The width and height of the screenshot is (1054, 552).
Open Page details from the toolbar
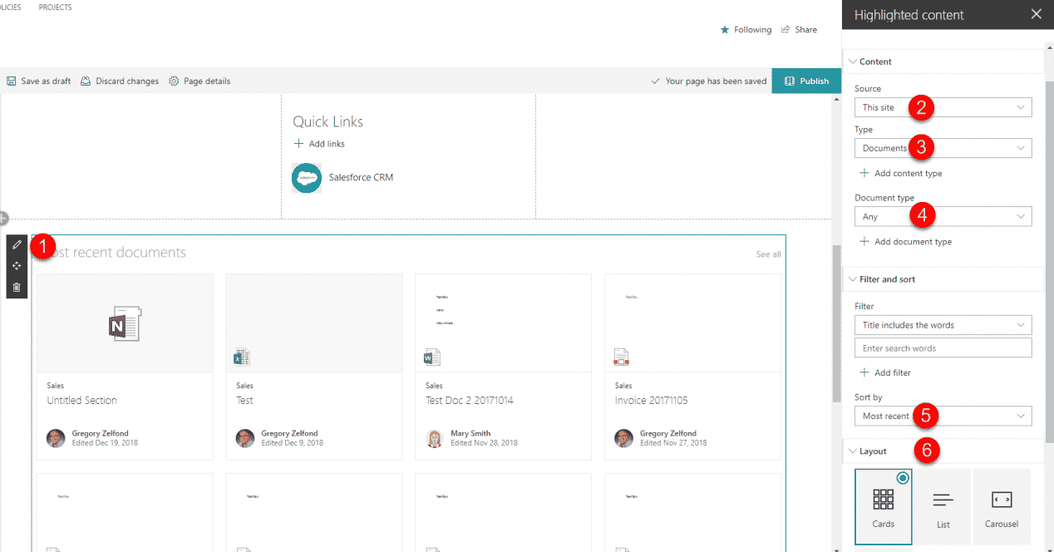(x=199, y=81)
